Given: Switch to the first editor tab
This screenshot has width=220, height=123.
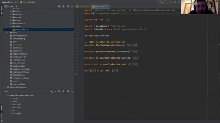Looking at the screenshot, I should [x=83, y=6].
